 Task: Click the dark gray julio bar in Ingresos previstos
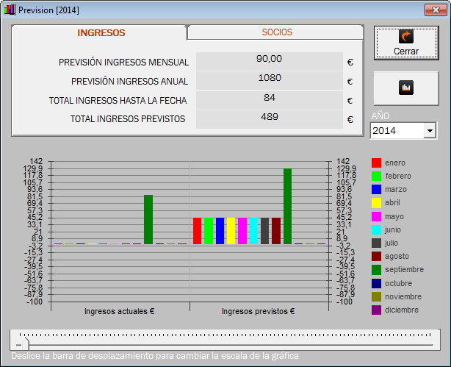[265, 231]
